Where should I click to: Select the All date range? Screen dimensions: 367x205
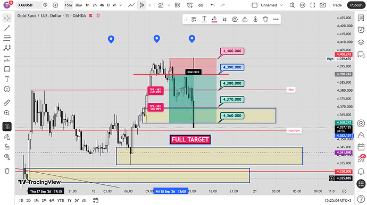84,200
